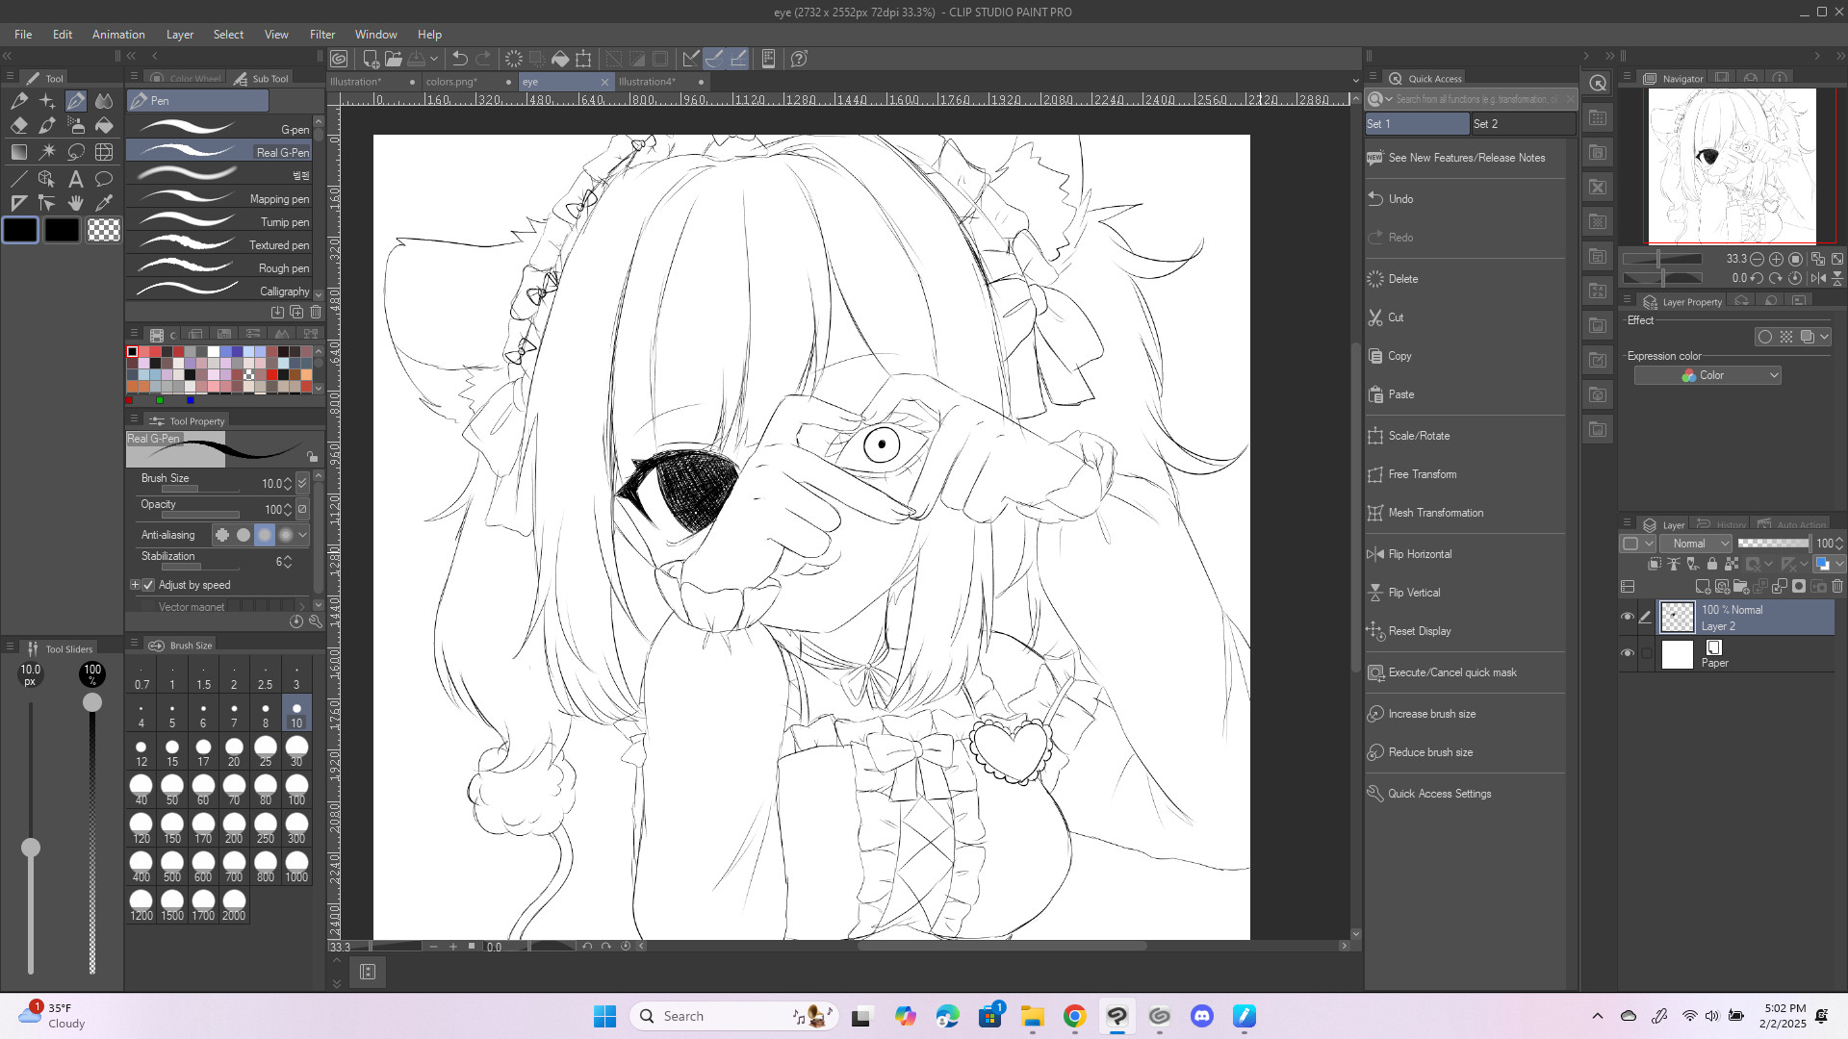This screenshot has width=1848, height=1039.
Task: Open File Explorer from the taskbar
Action: point(1032,1016)
